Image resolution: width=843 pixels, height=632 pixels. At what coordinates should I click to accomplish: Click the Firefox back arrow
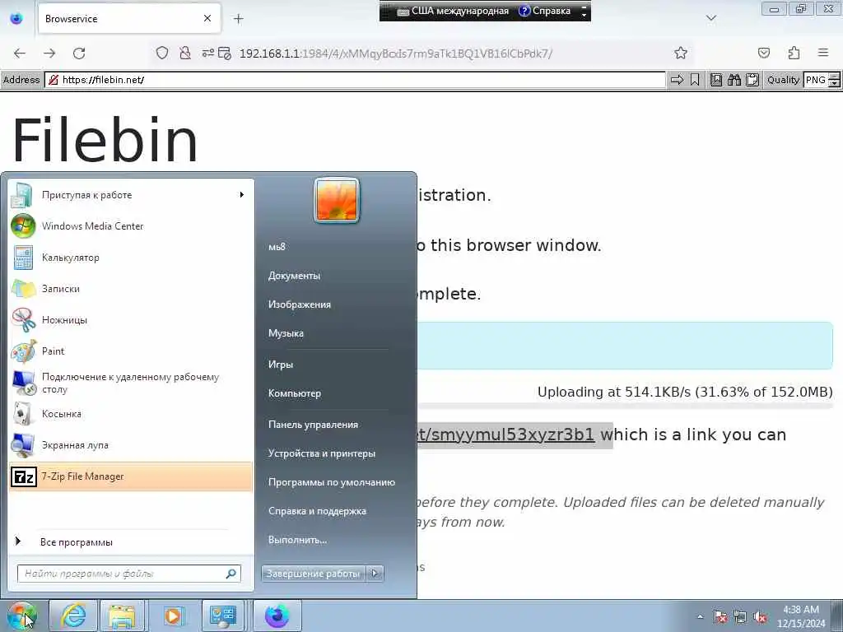click(20, 53)
